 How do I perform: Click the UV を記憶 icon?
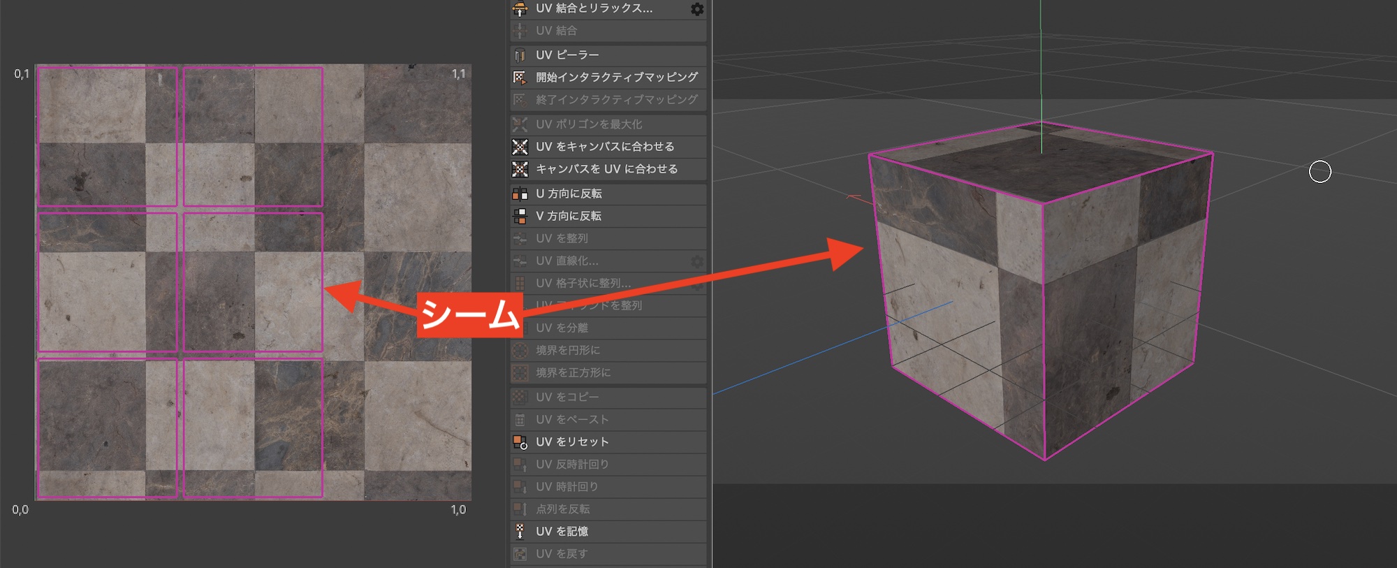pos(520,532)
